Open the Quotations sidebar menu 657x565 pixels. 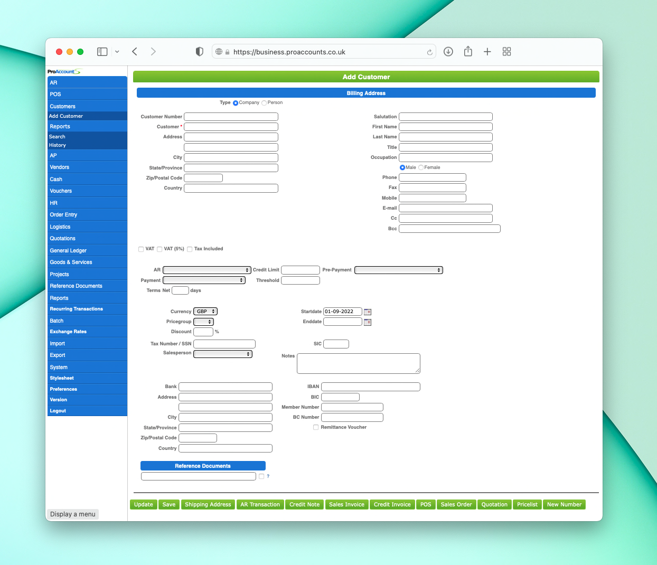pyautogui.click(x=87, y=238)
